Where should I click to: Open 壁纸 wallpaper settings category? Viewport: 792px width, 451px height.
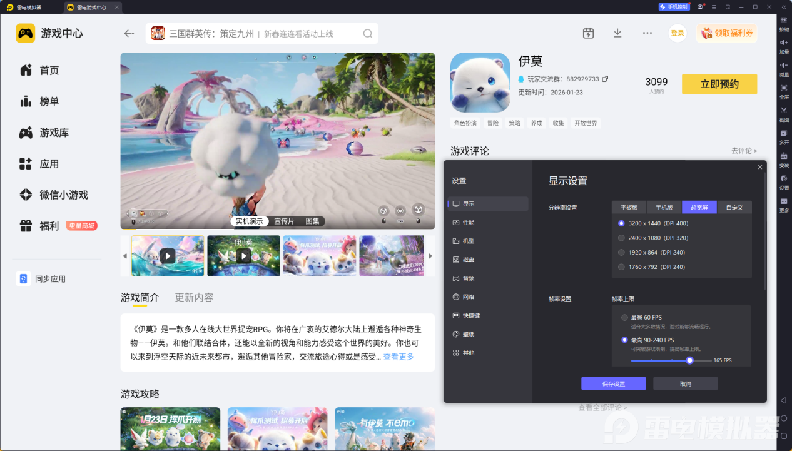[488, 334]
